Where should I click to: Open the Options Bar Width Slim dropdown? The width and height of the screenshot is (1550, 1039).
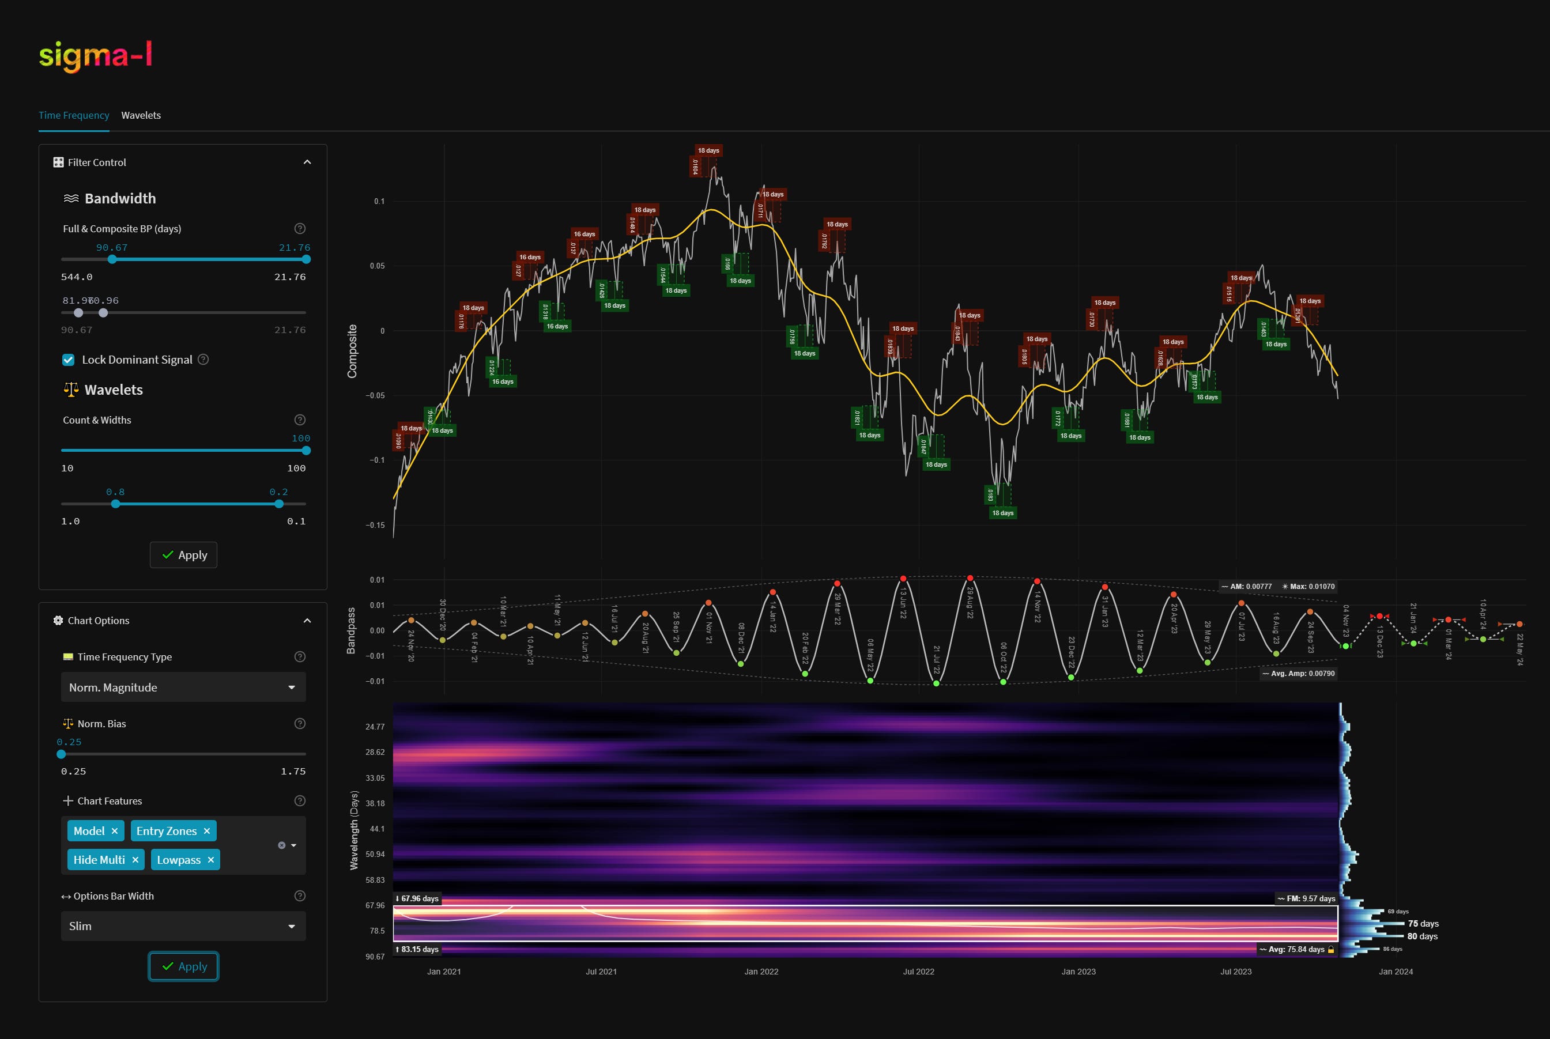183,925
